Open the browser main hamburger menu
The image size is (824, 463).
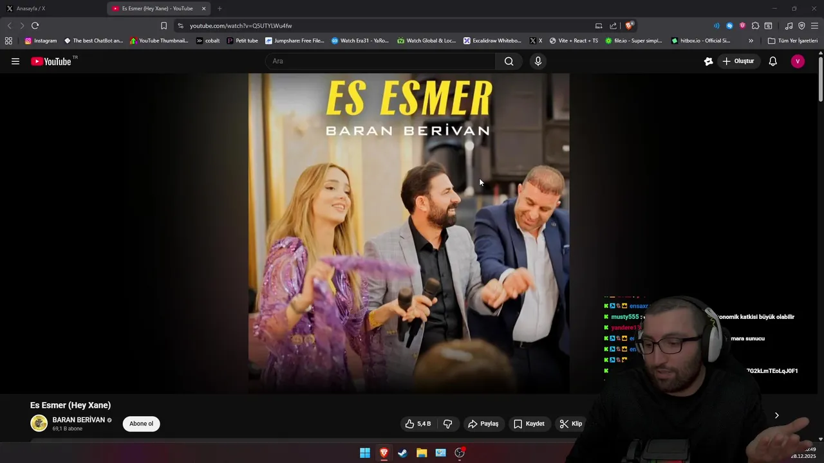click(x=814, y=26)
